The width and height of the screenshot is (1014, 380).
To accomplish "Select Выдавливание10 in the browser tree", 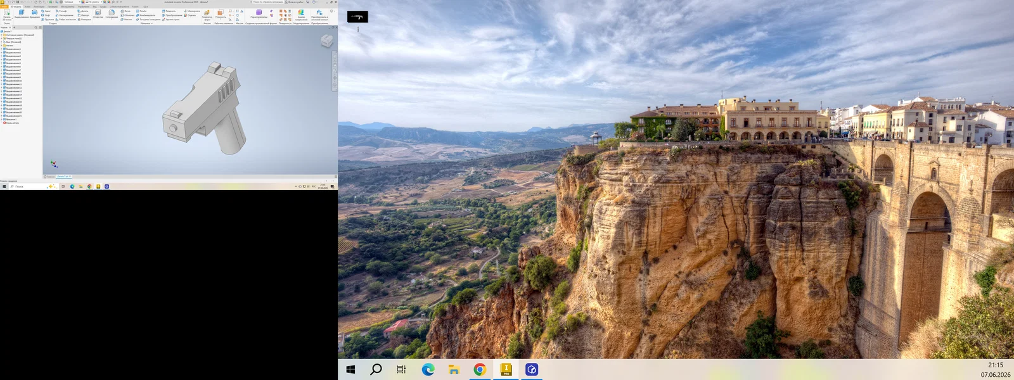I will [x=14, y=80].
